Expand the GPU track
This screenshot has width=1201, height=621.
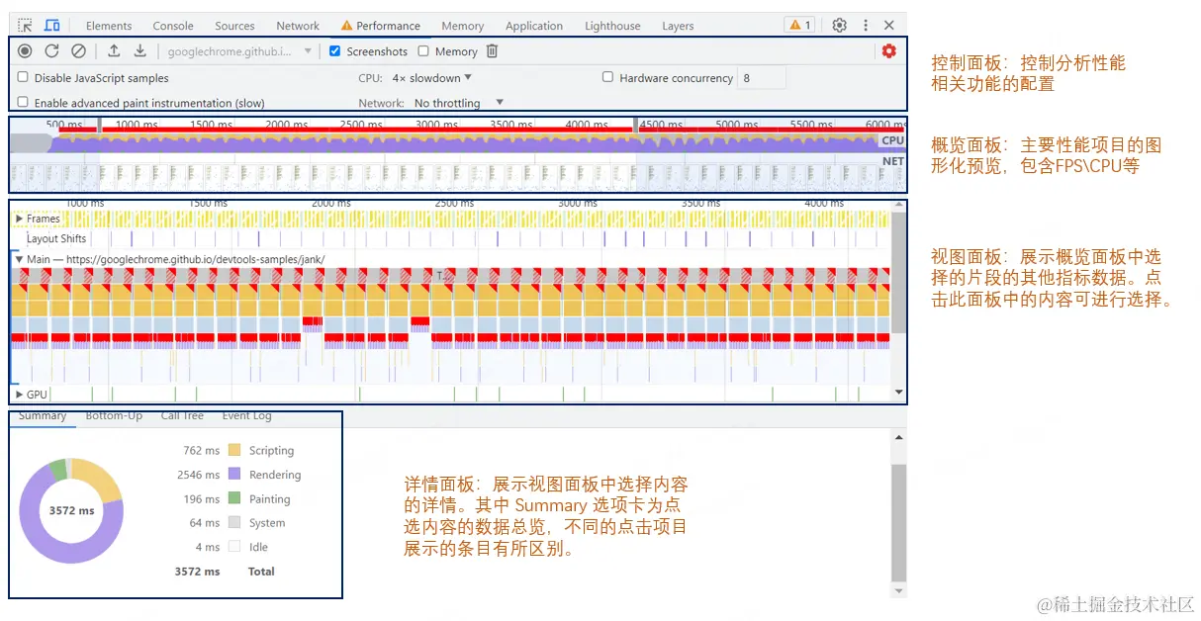click(19, 395)
